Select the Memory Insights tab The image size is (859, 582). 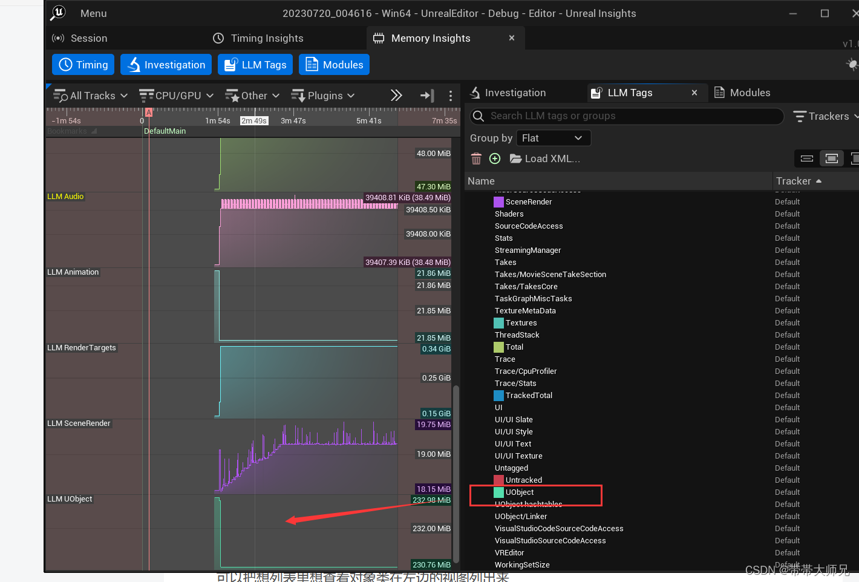pyautogui.click(x=431, y=38)
